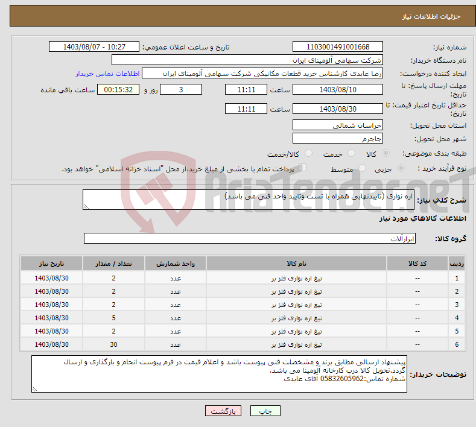476x427 pixels.
Task: Click product name in row 1
Action: 296,278
